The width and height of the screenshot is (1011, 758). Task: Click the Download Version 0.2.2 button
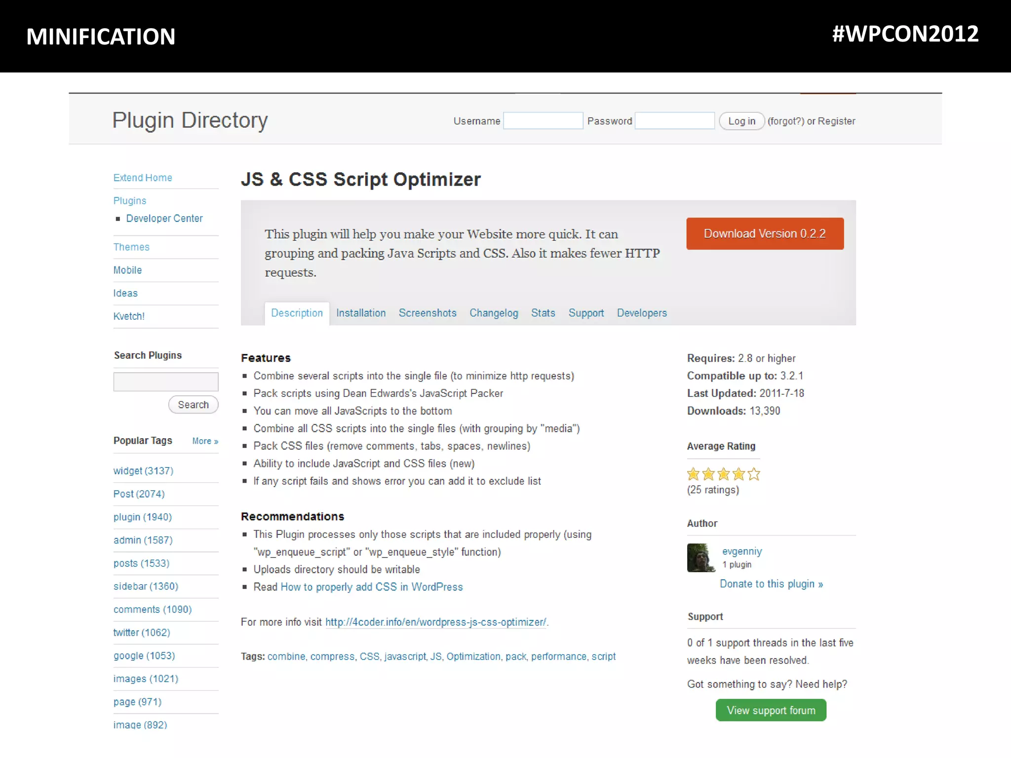pos(765,233)
